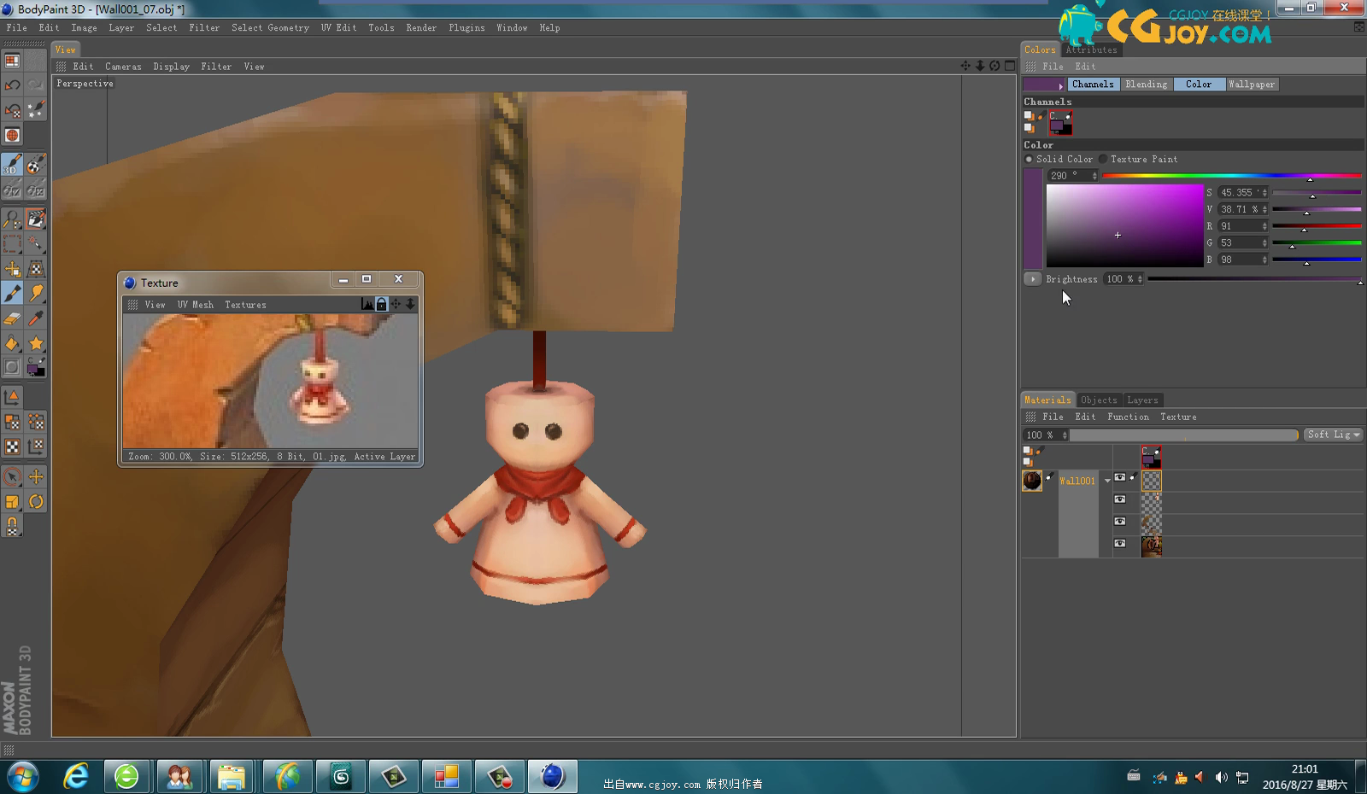This screenshot has width=1367, height=794.
Task: Select the Move Layer tool
Action: tap(12, 269)
